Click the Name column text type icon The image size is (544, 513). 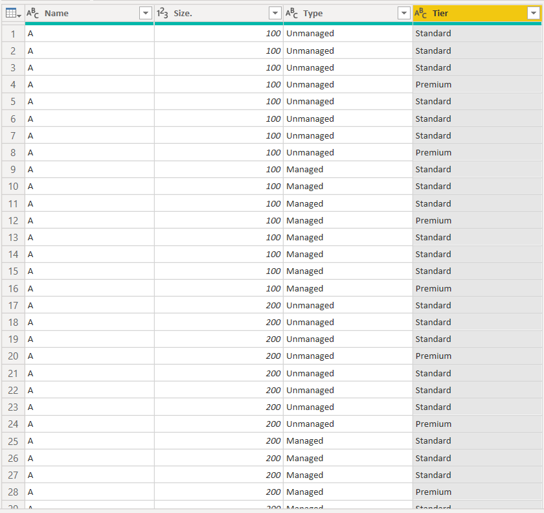click(x=32, y=13)
